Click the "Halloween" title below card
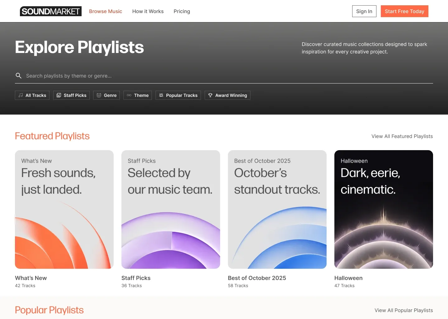 pyautogui.click(x=348, y=278)
